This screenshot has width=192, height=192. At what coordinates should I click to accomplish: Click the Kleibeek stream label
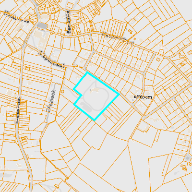51,101
